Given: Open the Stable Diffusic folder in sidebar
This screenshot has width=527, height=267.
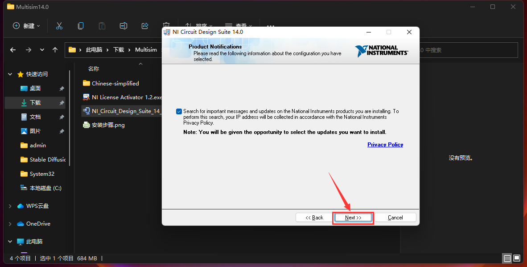Looking at the screenshot, I should (43, 160).
